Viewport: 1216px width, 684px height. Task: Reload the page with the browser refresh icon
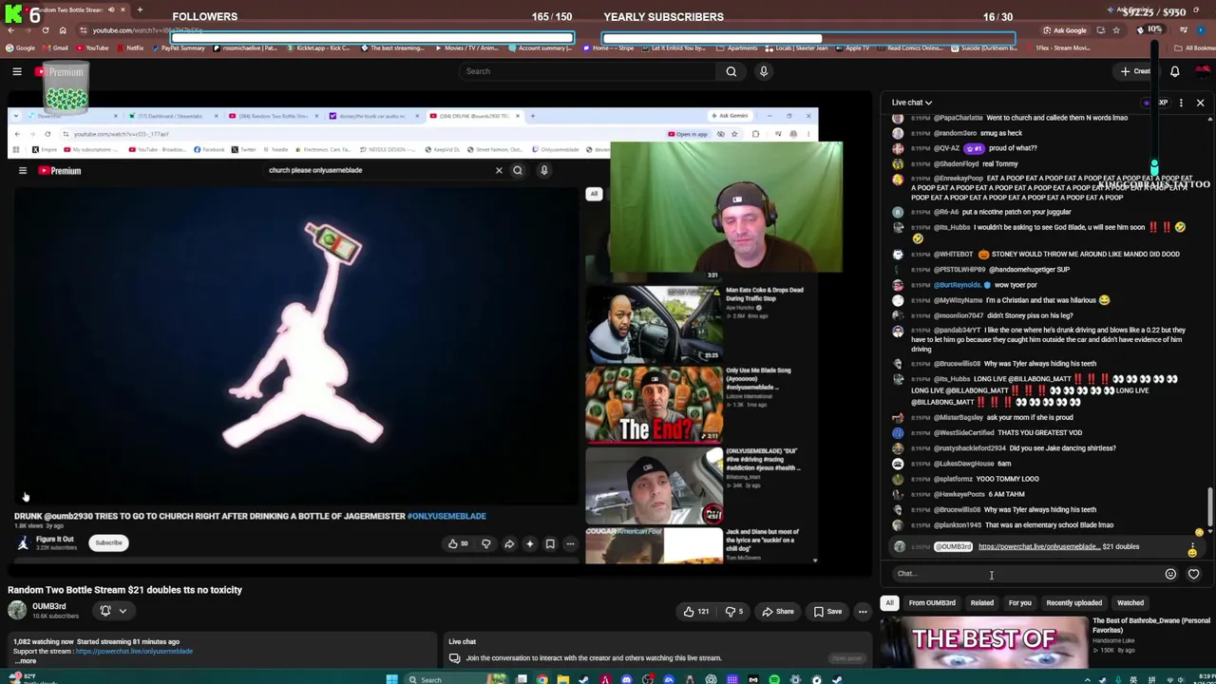pos(45,30)
